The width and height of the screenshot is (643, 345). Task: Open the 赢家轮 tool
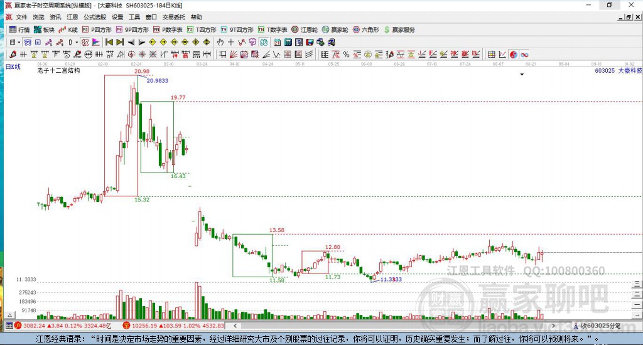tap(335, 29)
